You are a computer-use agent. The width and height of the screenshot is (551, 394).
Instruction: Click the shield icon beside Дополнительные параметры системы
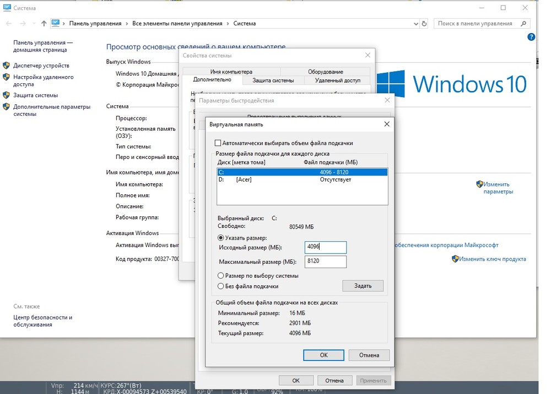pyautogui.click(x=6, y=107)
